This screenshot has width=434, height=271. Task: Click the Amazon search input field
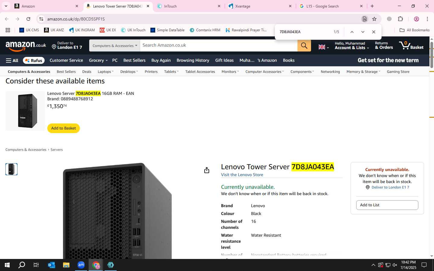pos(219,45)
